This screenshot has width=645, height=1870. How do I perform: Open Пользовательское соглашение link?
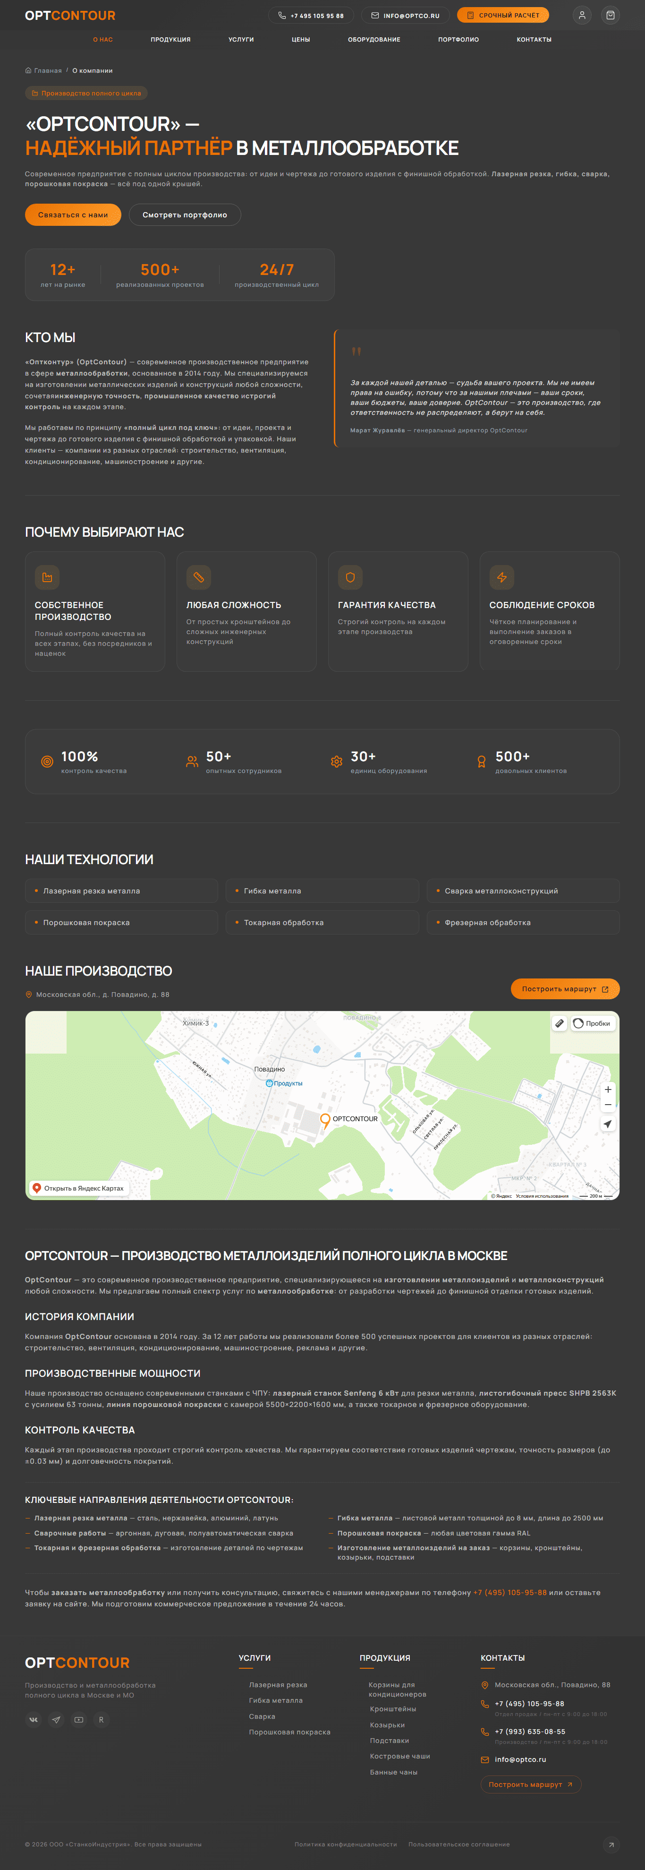pos(459,1844)
